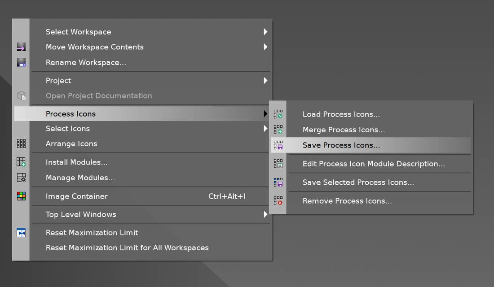Choose Remove Process Icons...
The width and height of the screenshot is (494, 287).
click(371, 201)
